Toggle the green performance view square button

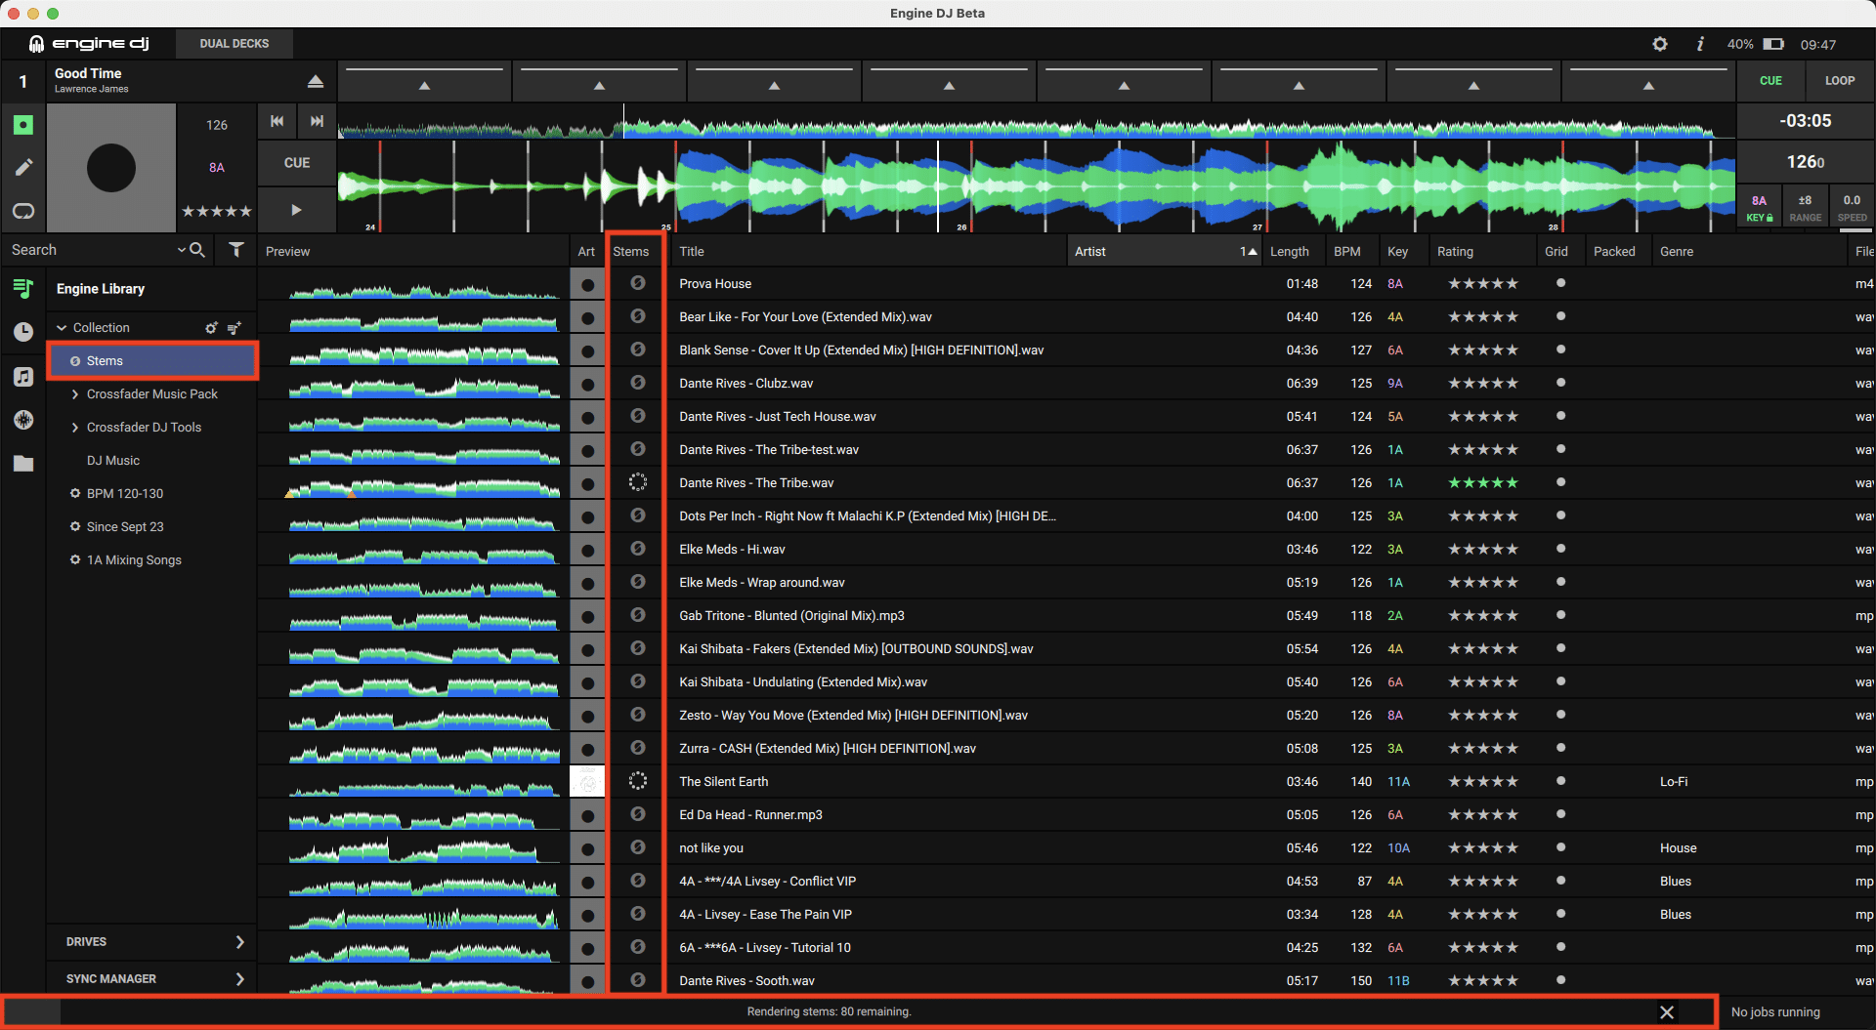23,125
